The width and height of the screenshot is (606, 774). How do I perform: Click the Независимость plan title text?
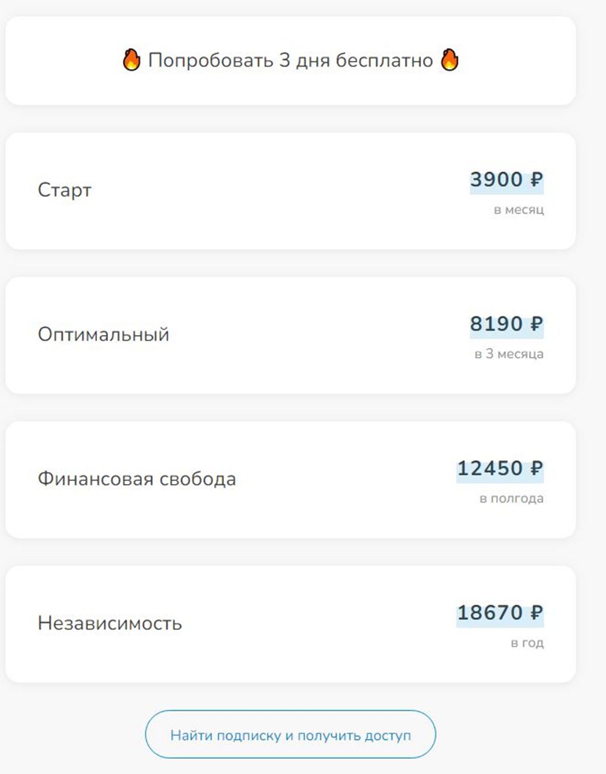pos(110,623)
